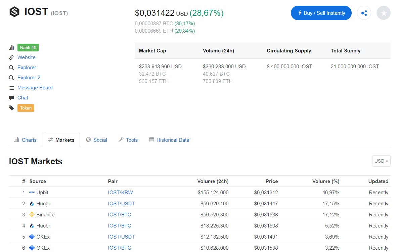Click the Upbit exchange logo icon

point(32,192)
